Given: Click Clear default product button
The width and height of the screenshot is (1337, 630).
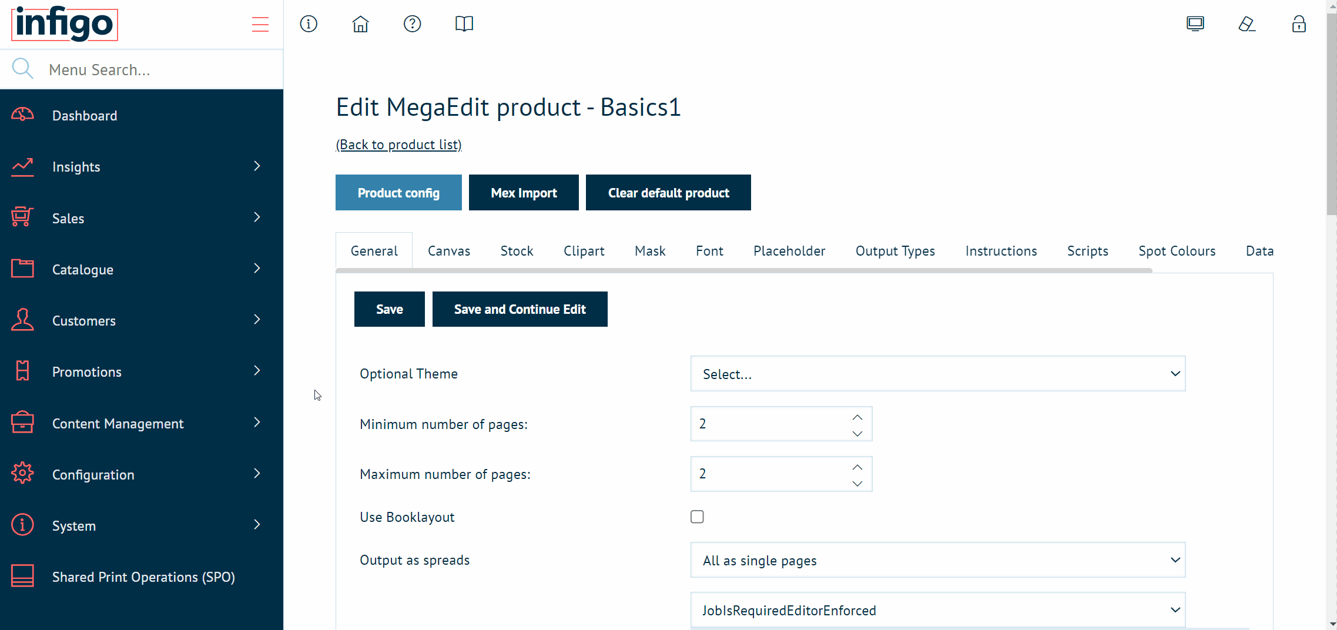Looking at the screenshot, I should [668, 193].
